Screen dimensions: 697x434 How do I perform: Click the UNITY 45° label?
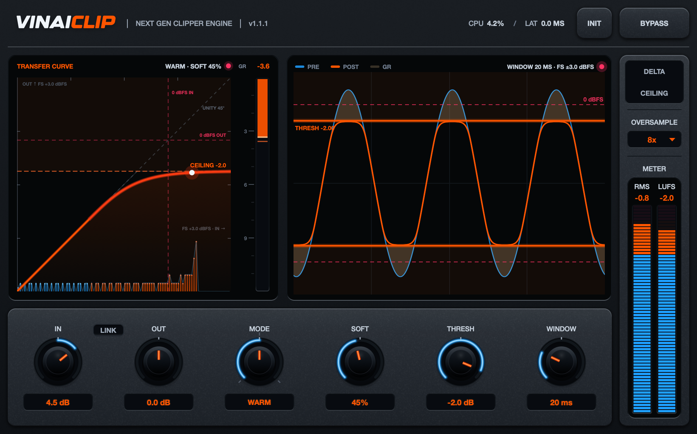(213, 108)
